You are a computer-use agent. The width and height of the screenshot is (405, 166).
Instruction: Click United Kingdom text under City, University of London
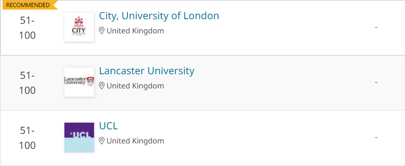[x=135, y=31]
